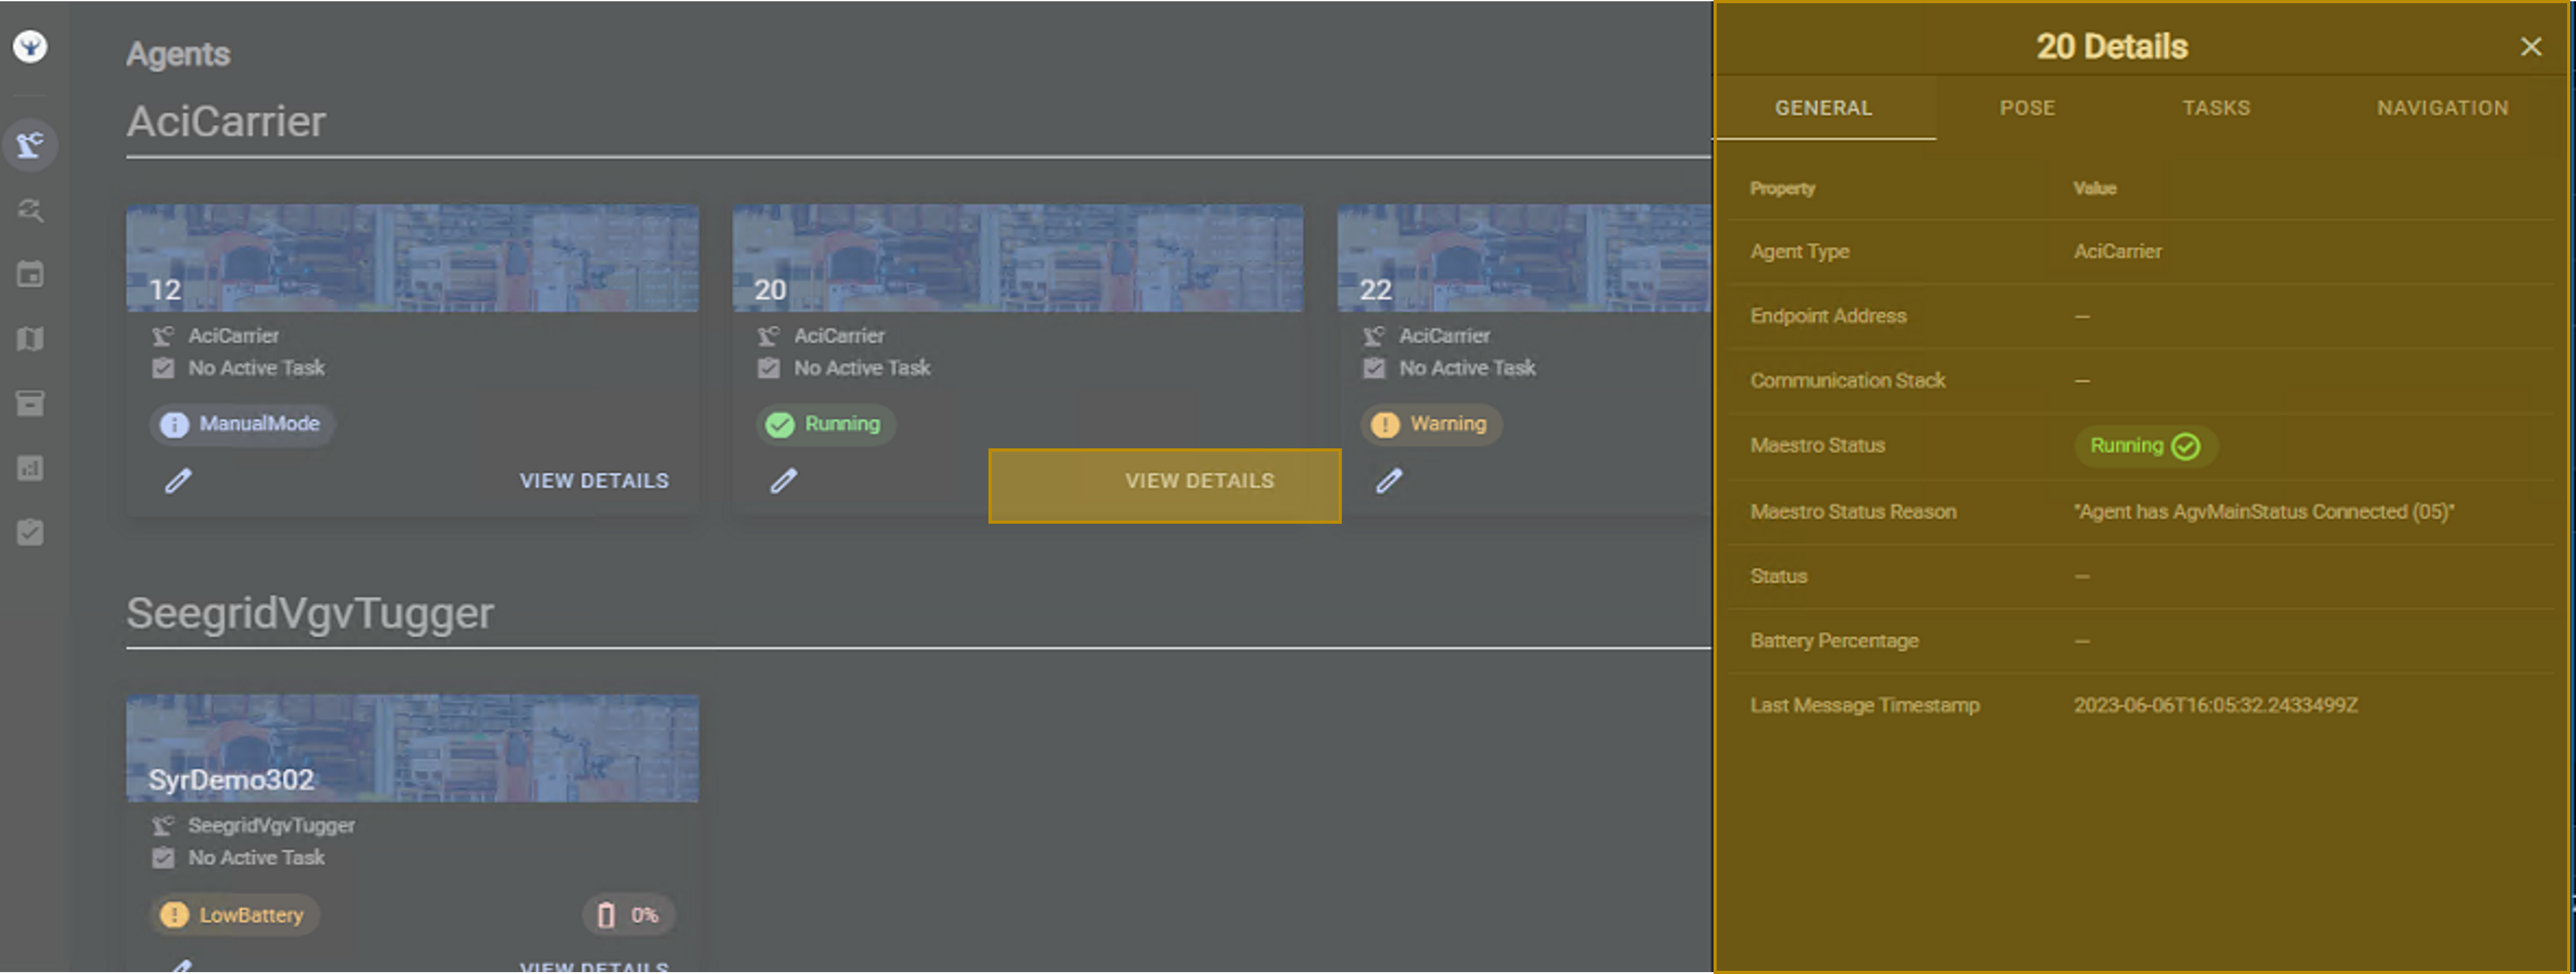Click VIEW DETAILS on agent 20
The height and width of the screenshot is (974, 2576).
pyautogui.click(x=1199, y=481)
